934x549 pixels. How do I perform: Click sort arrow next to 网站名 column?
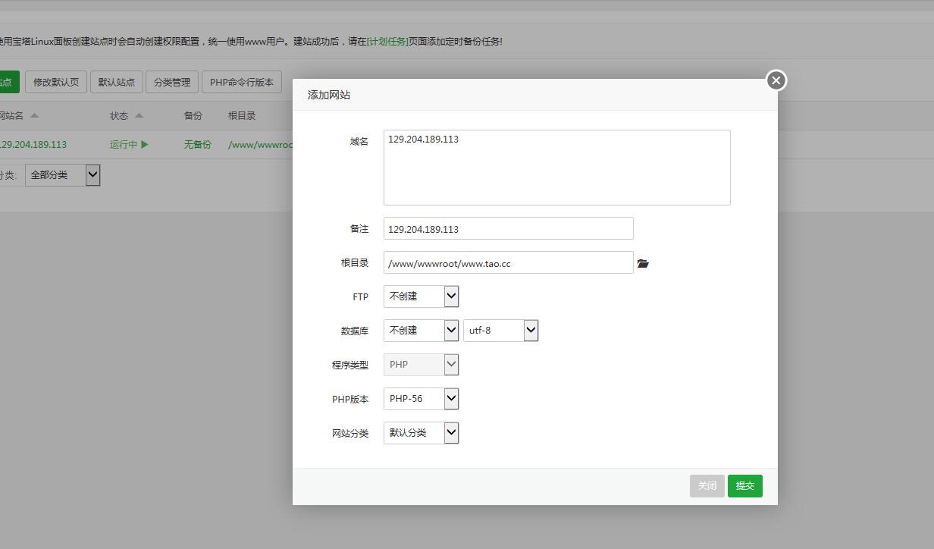34,116
